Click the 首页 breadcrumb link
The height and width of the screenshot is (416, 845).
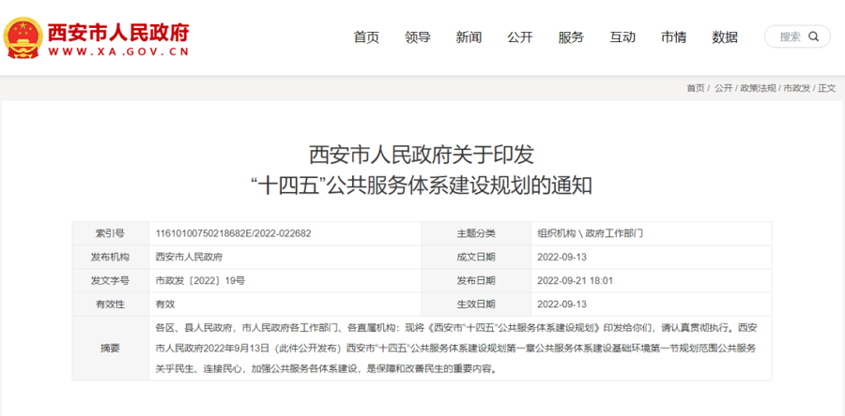point(695,88)
